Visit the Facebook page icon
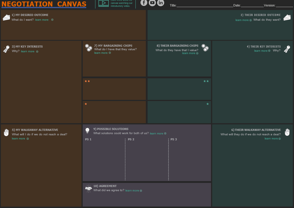Image resolution: width=294 pixels, height=208 pixels. 144,2
